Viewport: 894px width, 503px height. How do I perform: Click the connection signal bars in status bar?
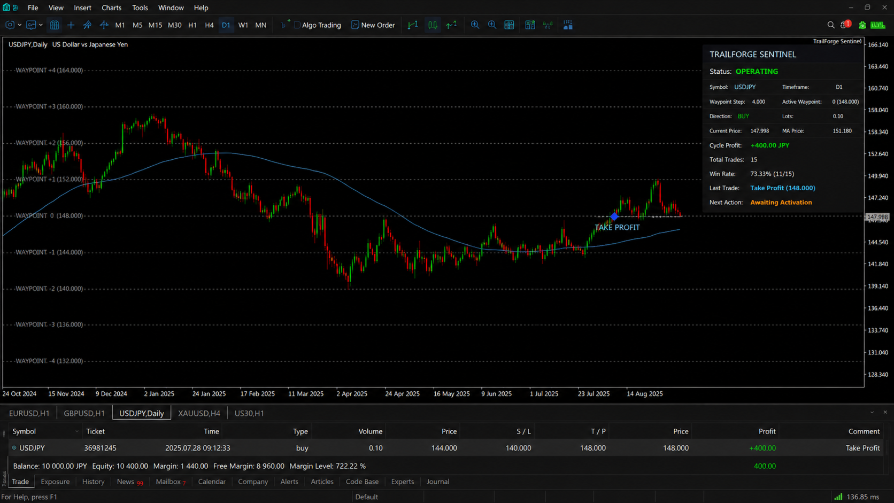[838, 497]
